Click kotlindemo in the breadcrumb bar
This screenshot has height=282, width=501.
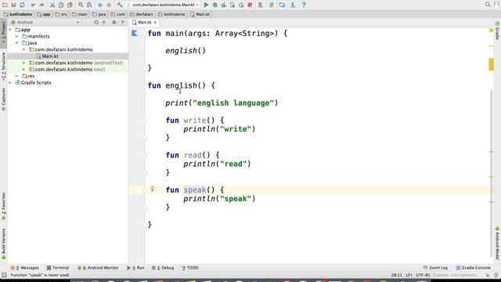pyautogui.click(x=18, y=14)
